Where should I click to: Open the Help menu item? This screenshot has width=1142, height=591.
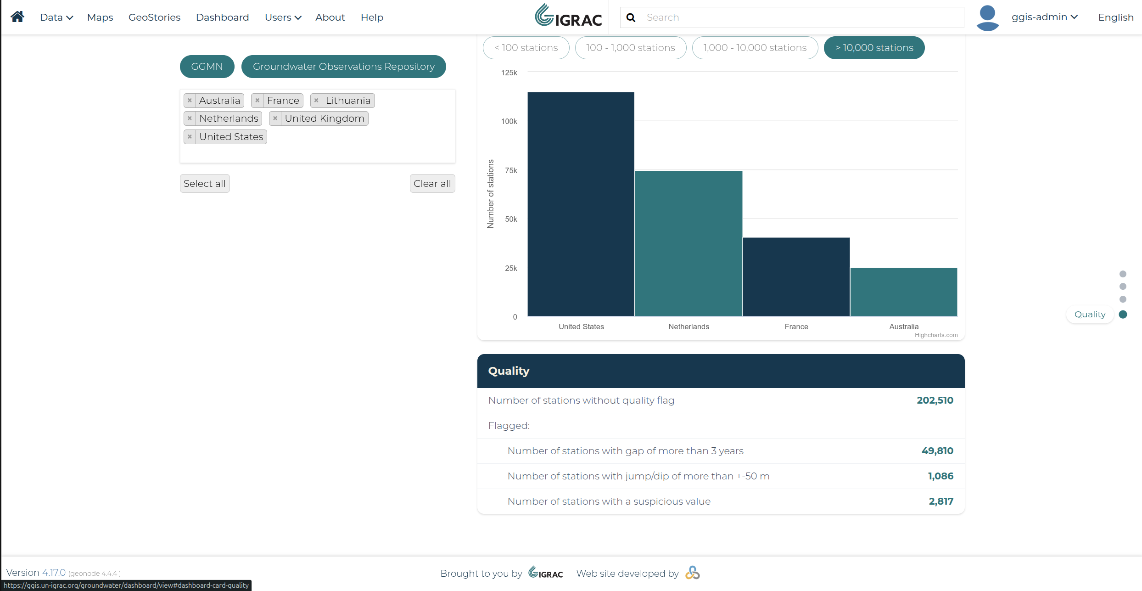[x=372, y=17]
